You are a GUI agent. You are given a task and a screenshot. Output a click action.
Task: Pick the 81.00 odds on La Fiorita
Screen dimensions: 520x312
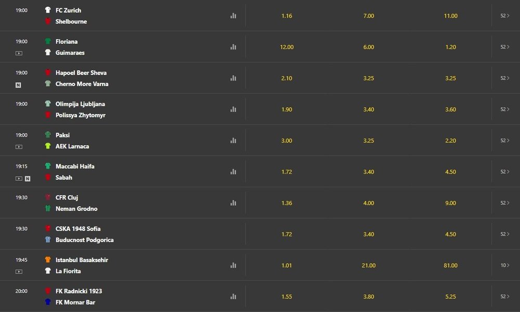(450, 265)
